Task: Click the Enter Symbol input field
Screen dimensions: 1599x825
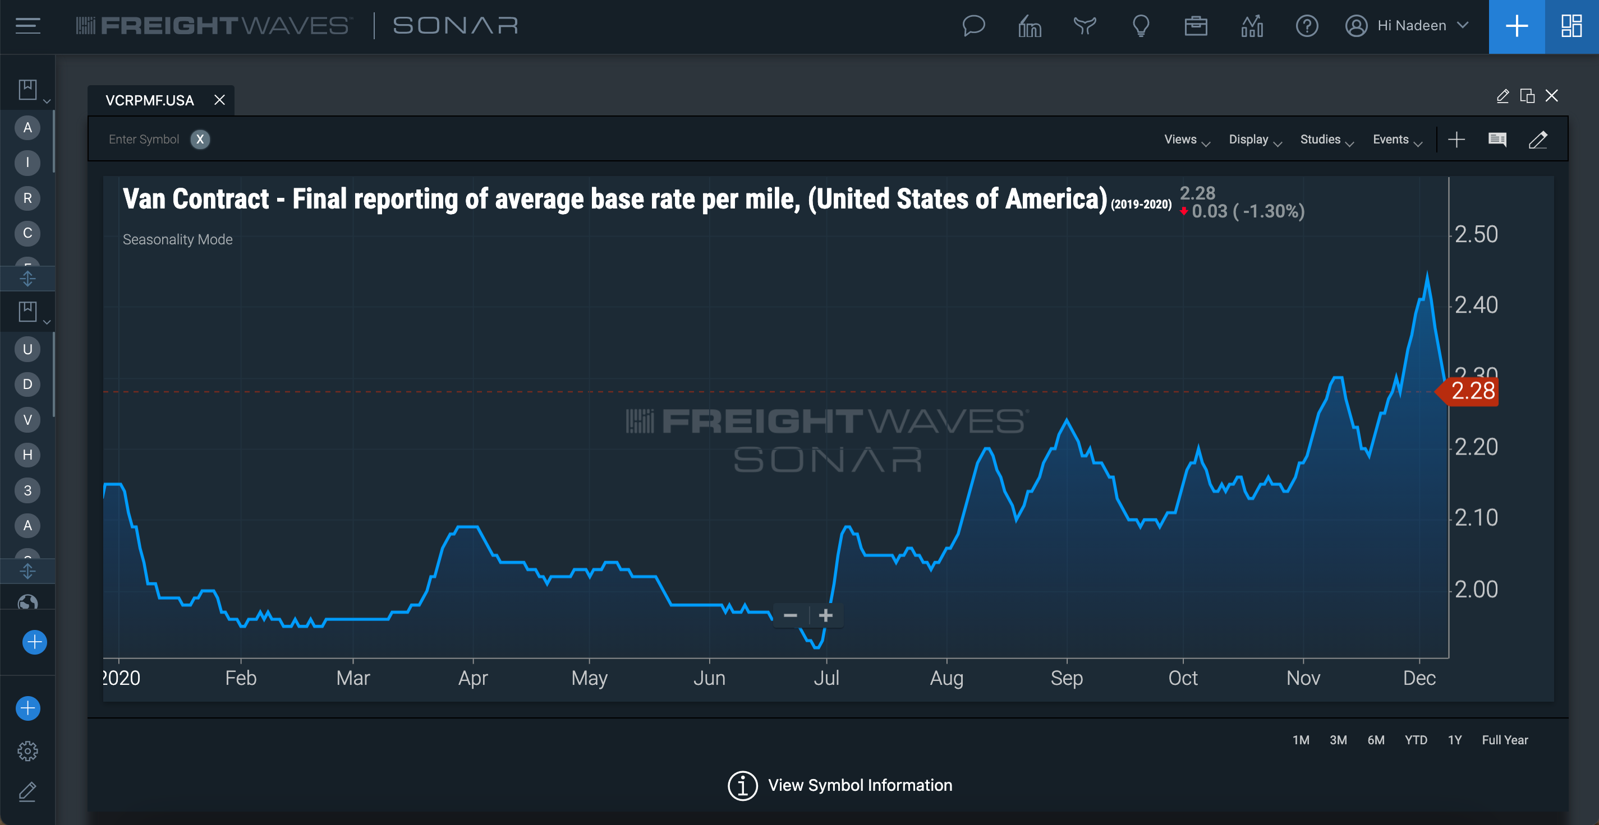Action: 144,140
